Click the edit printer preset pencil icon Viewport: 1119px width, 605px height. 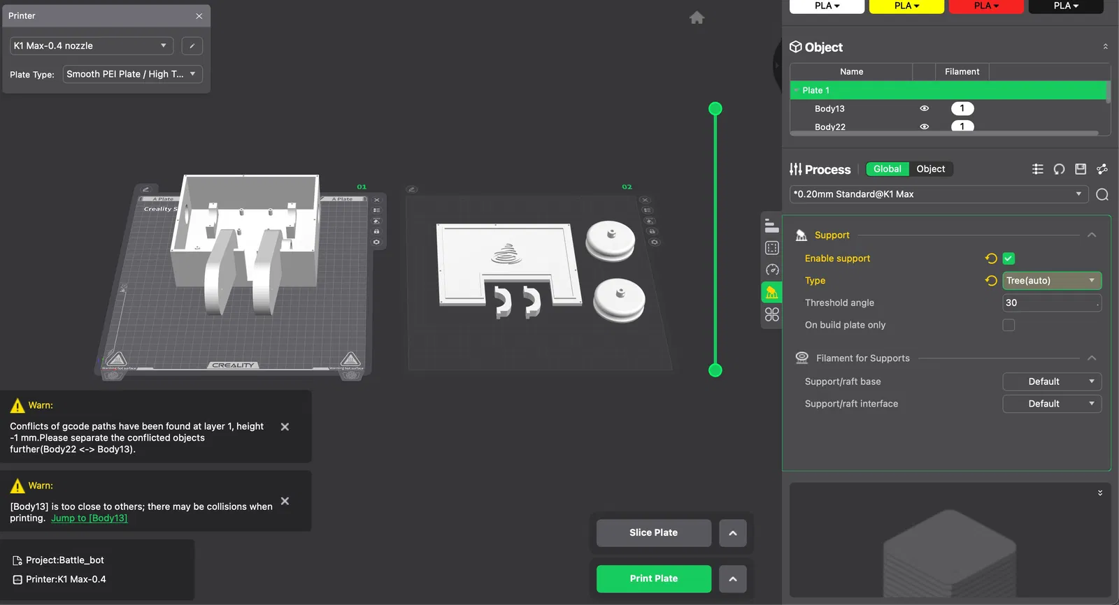(192, 46)
